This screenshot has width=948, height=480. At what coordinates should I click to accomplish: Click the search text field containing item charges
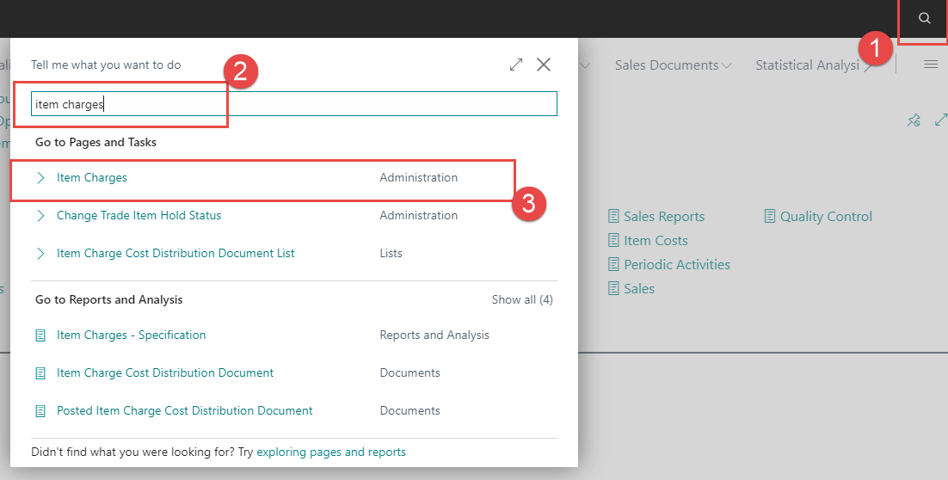click(x=294, y=104)
